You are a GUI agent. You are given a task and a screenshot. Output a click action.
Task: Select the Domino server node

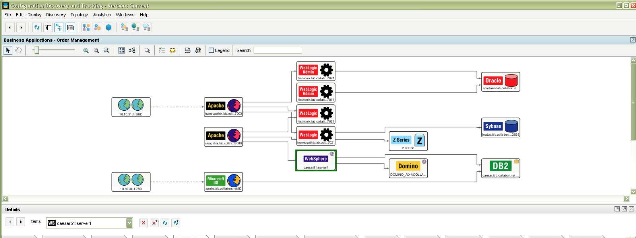408,168
